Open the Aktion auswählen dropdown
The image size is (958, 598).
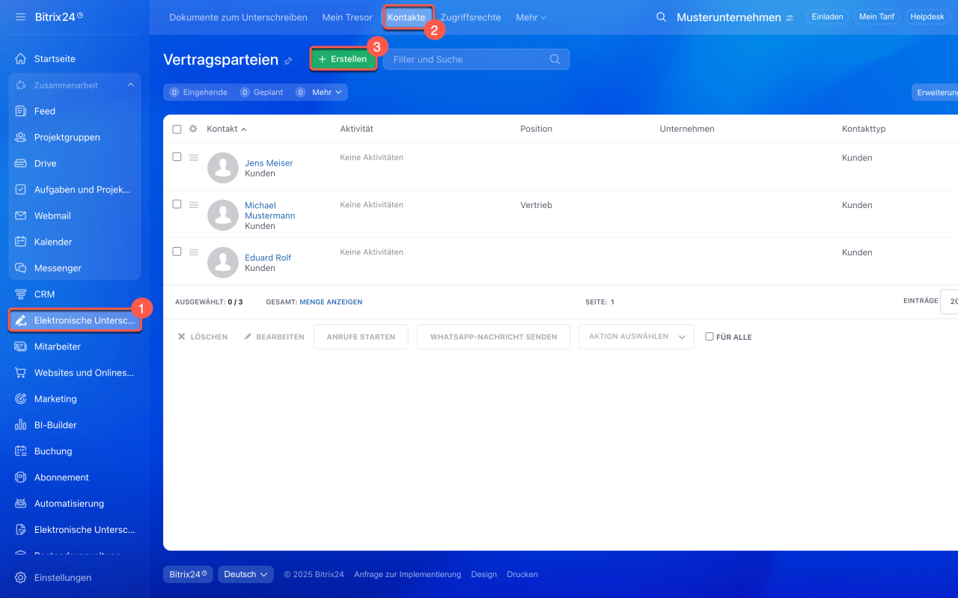[x=636, y=337]
